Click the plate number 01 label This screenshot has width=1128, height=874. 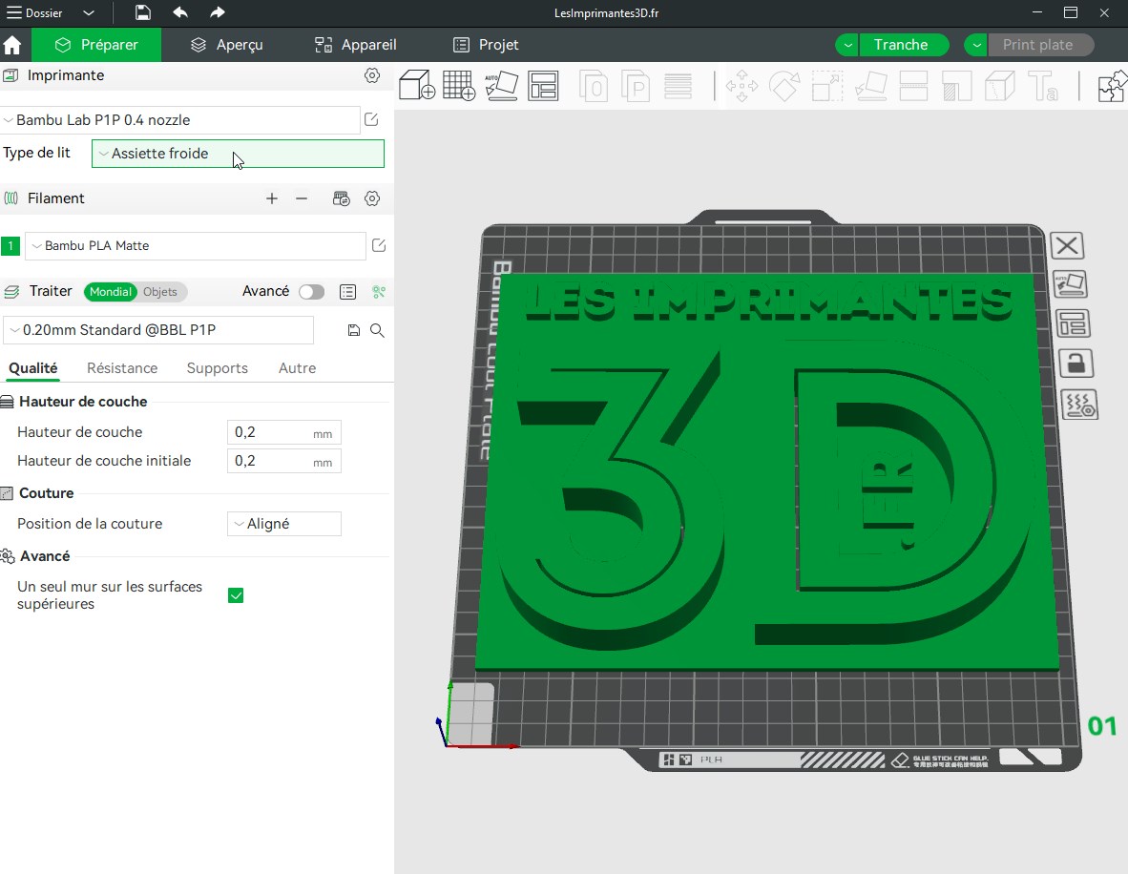click(x=1101, y=726)
